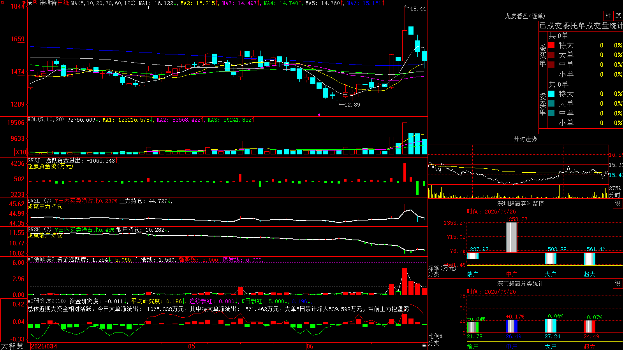Click the cyan 大户 bar showing 27.24

pyautogui.click(x=551, y=326)
